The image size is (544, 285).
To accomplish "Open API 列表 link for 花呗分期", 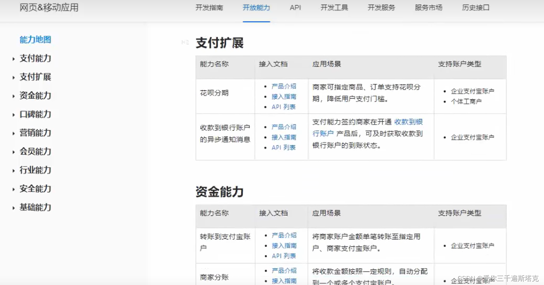I will click(284, 107).
